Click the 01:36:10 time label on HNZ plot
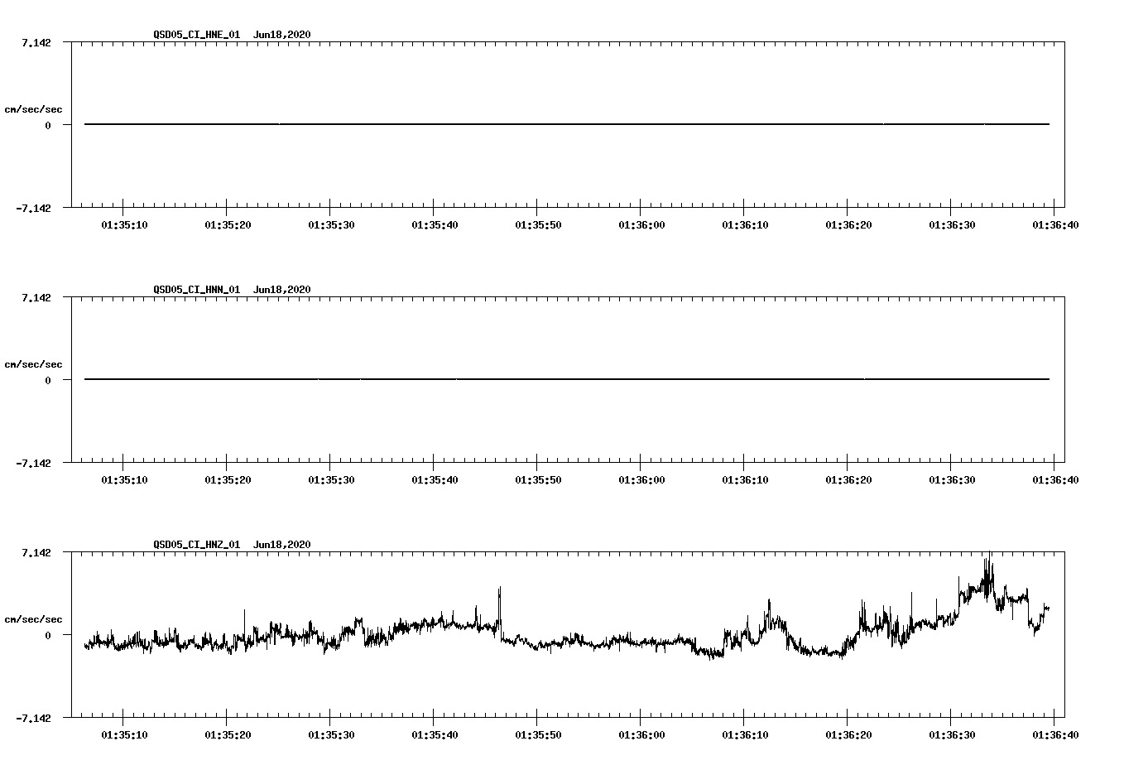 point(745,734)
